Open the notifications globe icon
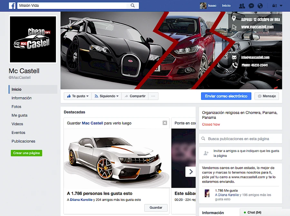Viewport: 290px width, 216px height. 260,6
